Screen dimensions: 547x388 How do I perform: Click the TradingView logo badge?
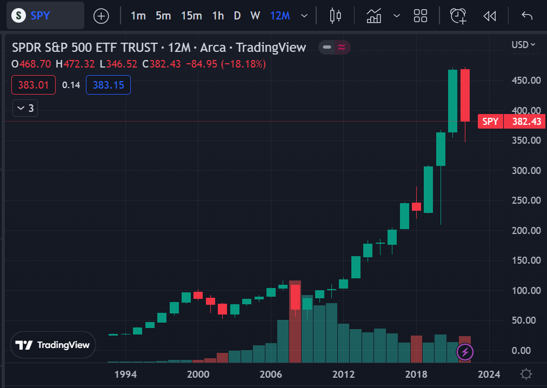coord(53,345)
